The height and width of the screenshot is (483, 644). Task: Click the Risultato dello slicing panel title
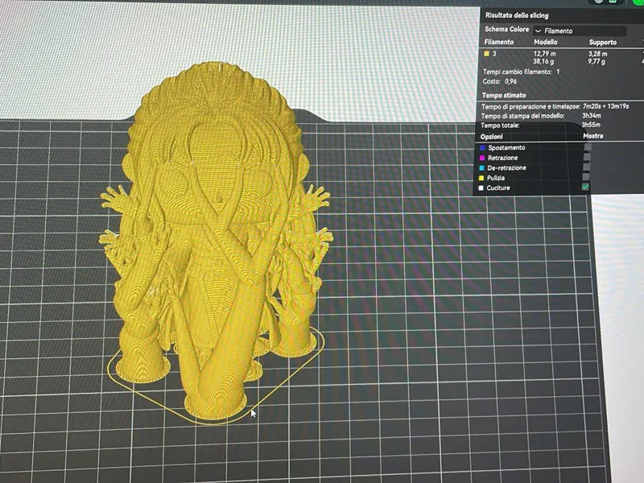coord(517,15)
